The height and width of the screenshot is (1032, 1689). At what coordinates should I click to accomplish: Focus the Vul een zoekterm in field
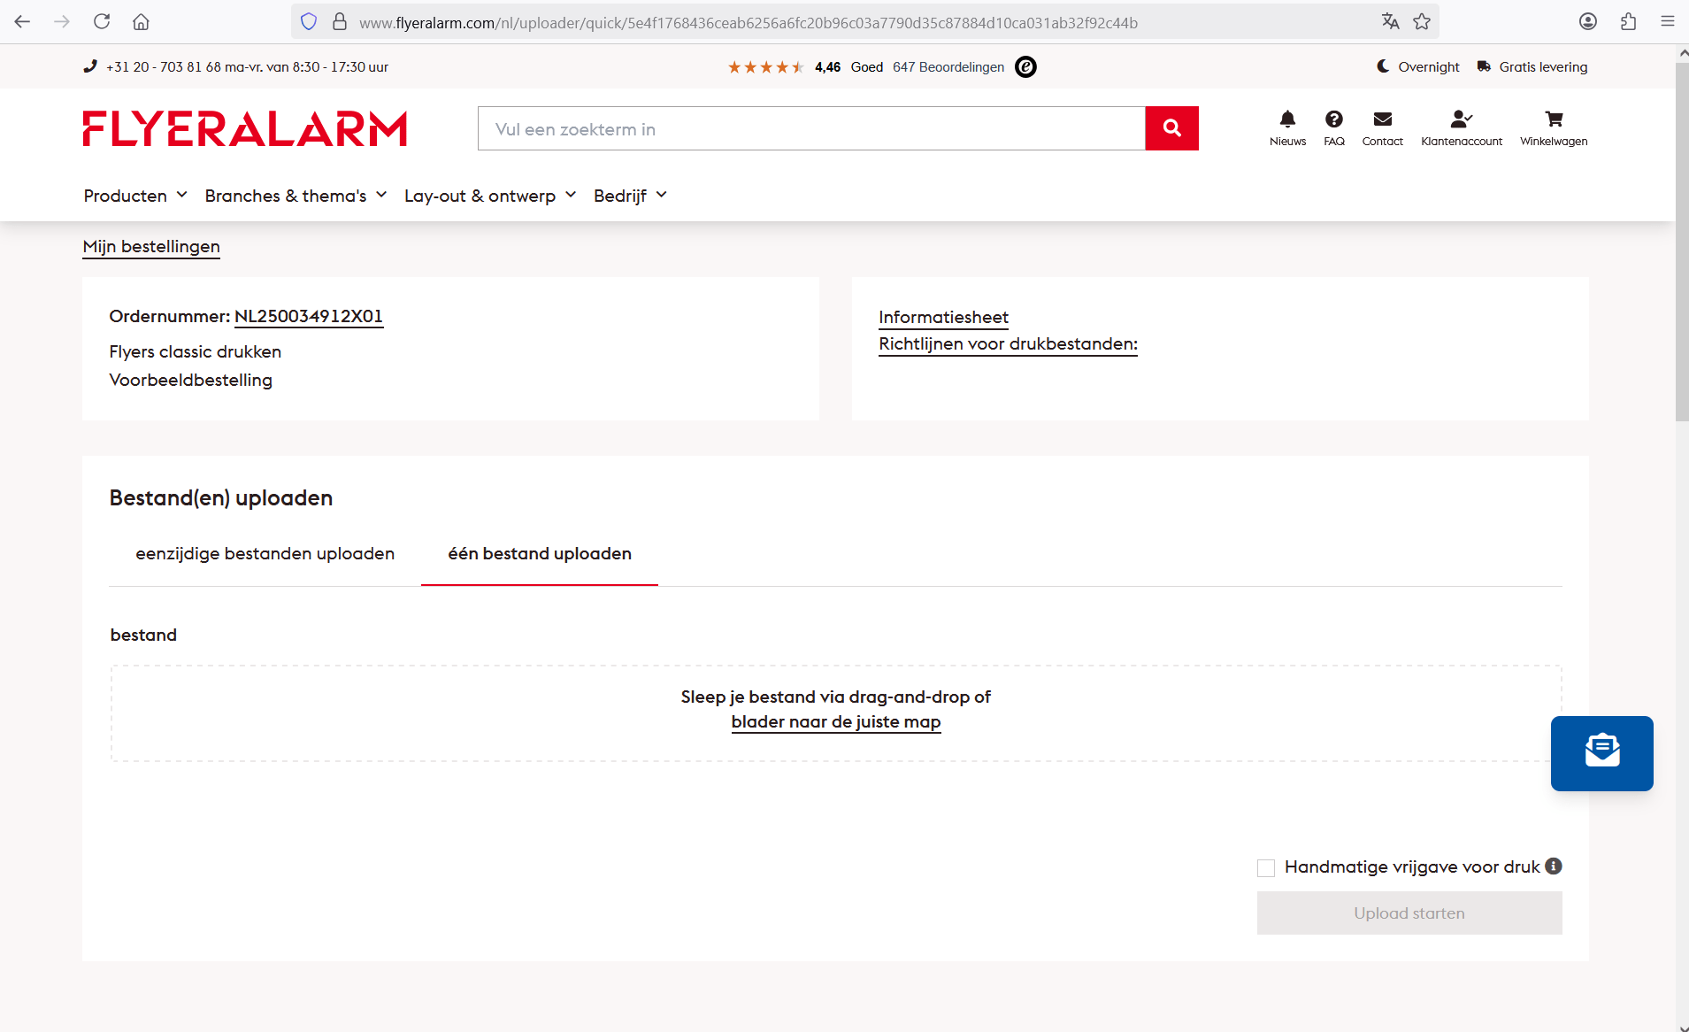810,129
